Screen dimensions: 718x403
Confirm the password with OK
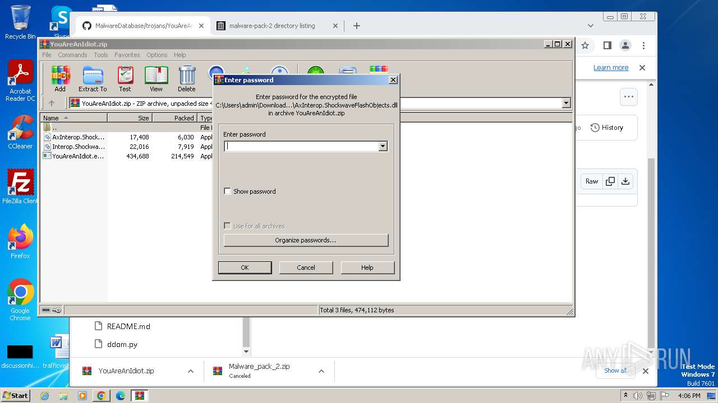[x=245, y=268]
